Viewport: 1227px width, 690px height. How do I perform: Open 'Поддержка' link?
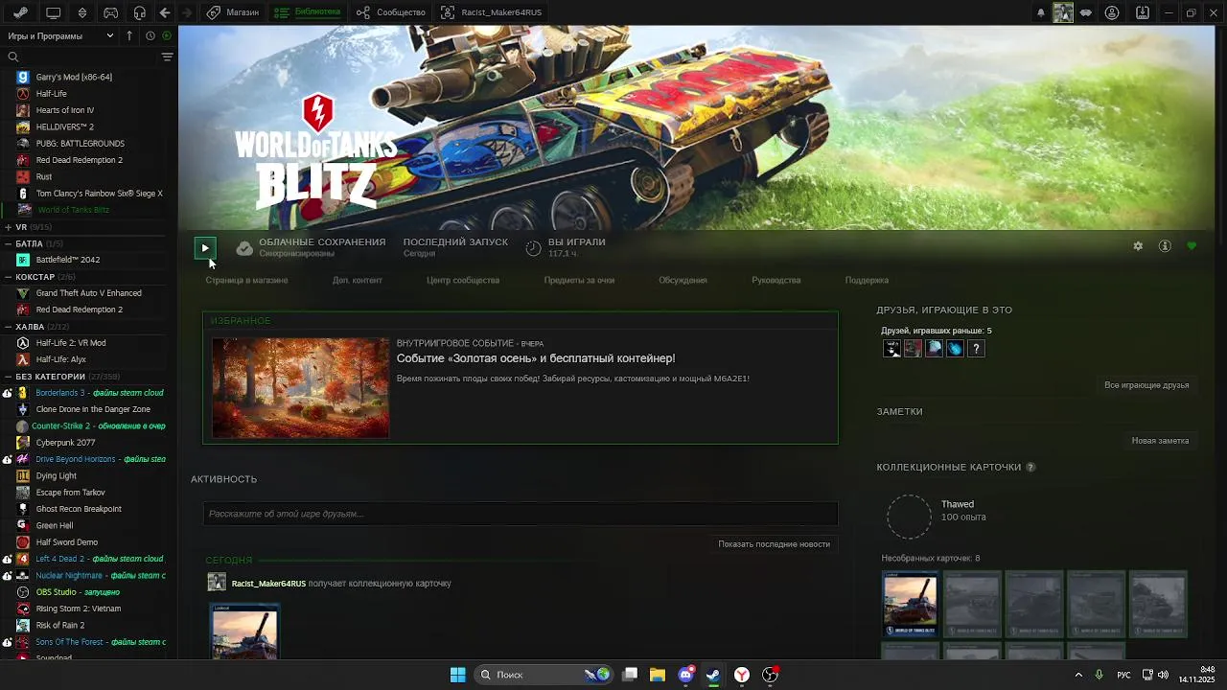pyautogui.click(x=867, y=280)
